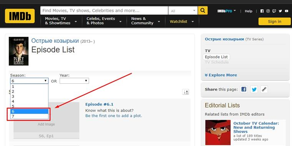Screen dimensions: 292x146
Task: Click the search magnifier button
Action: pos(202,11)
